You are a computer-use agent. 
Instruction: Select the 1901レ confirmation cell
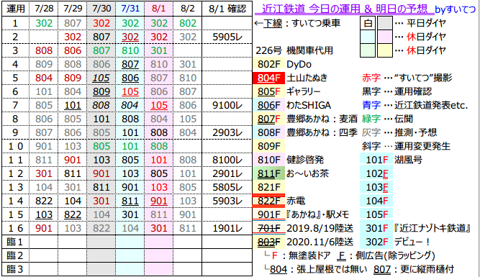[x=227, y=228]
